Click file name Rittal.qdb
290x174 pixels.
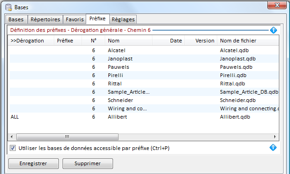[233, 84]
